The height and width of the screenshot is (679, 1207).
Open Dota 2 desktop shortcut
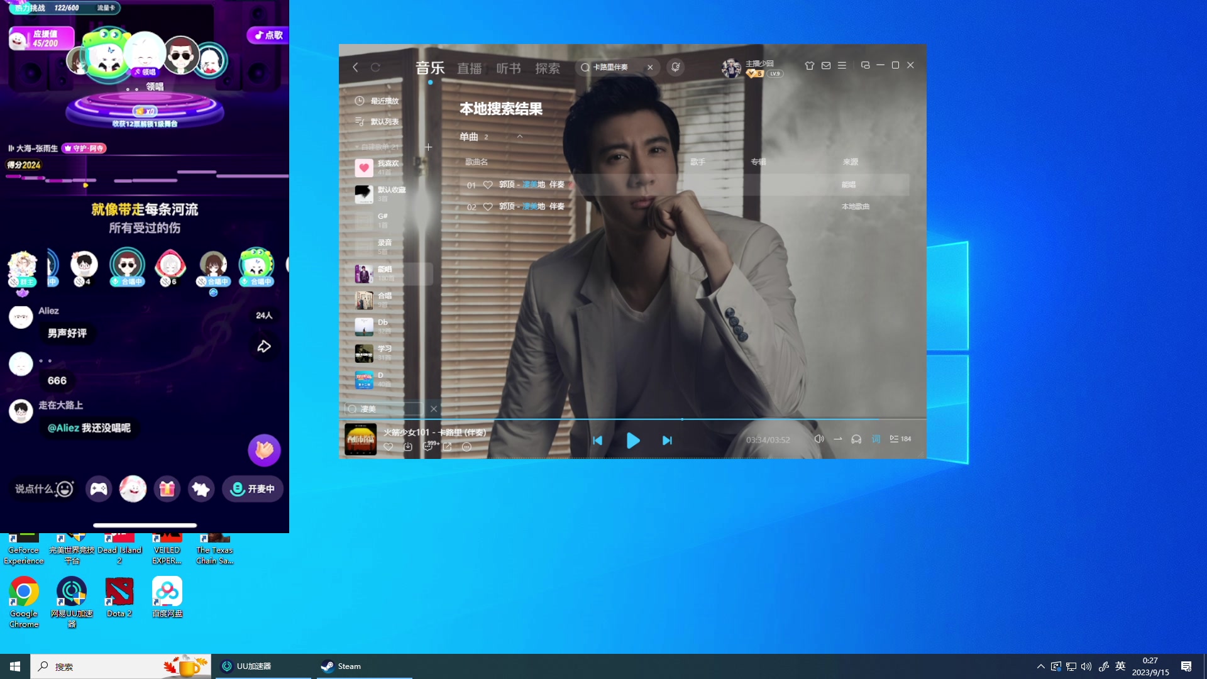click(119, 597)
